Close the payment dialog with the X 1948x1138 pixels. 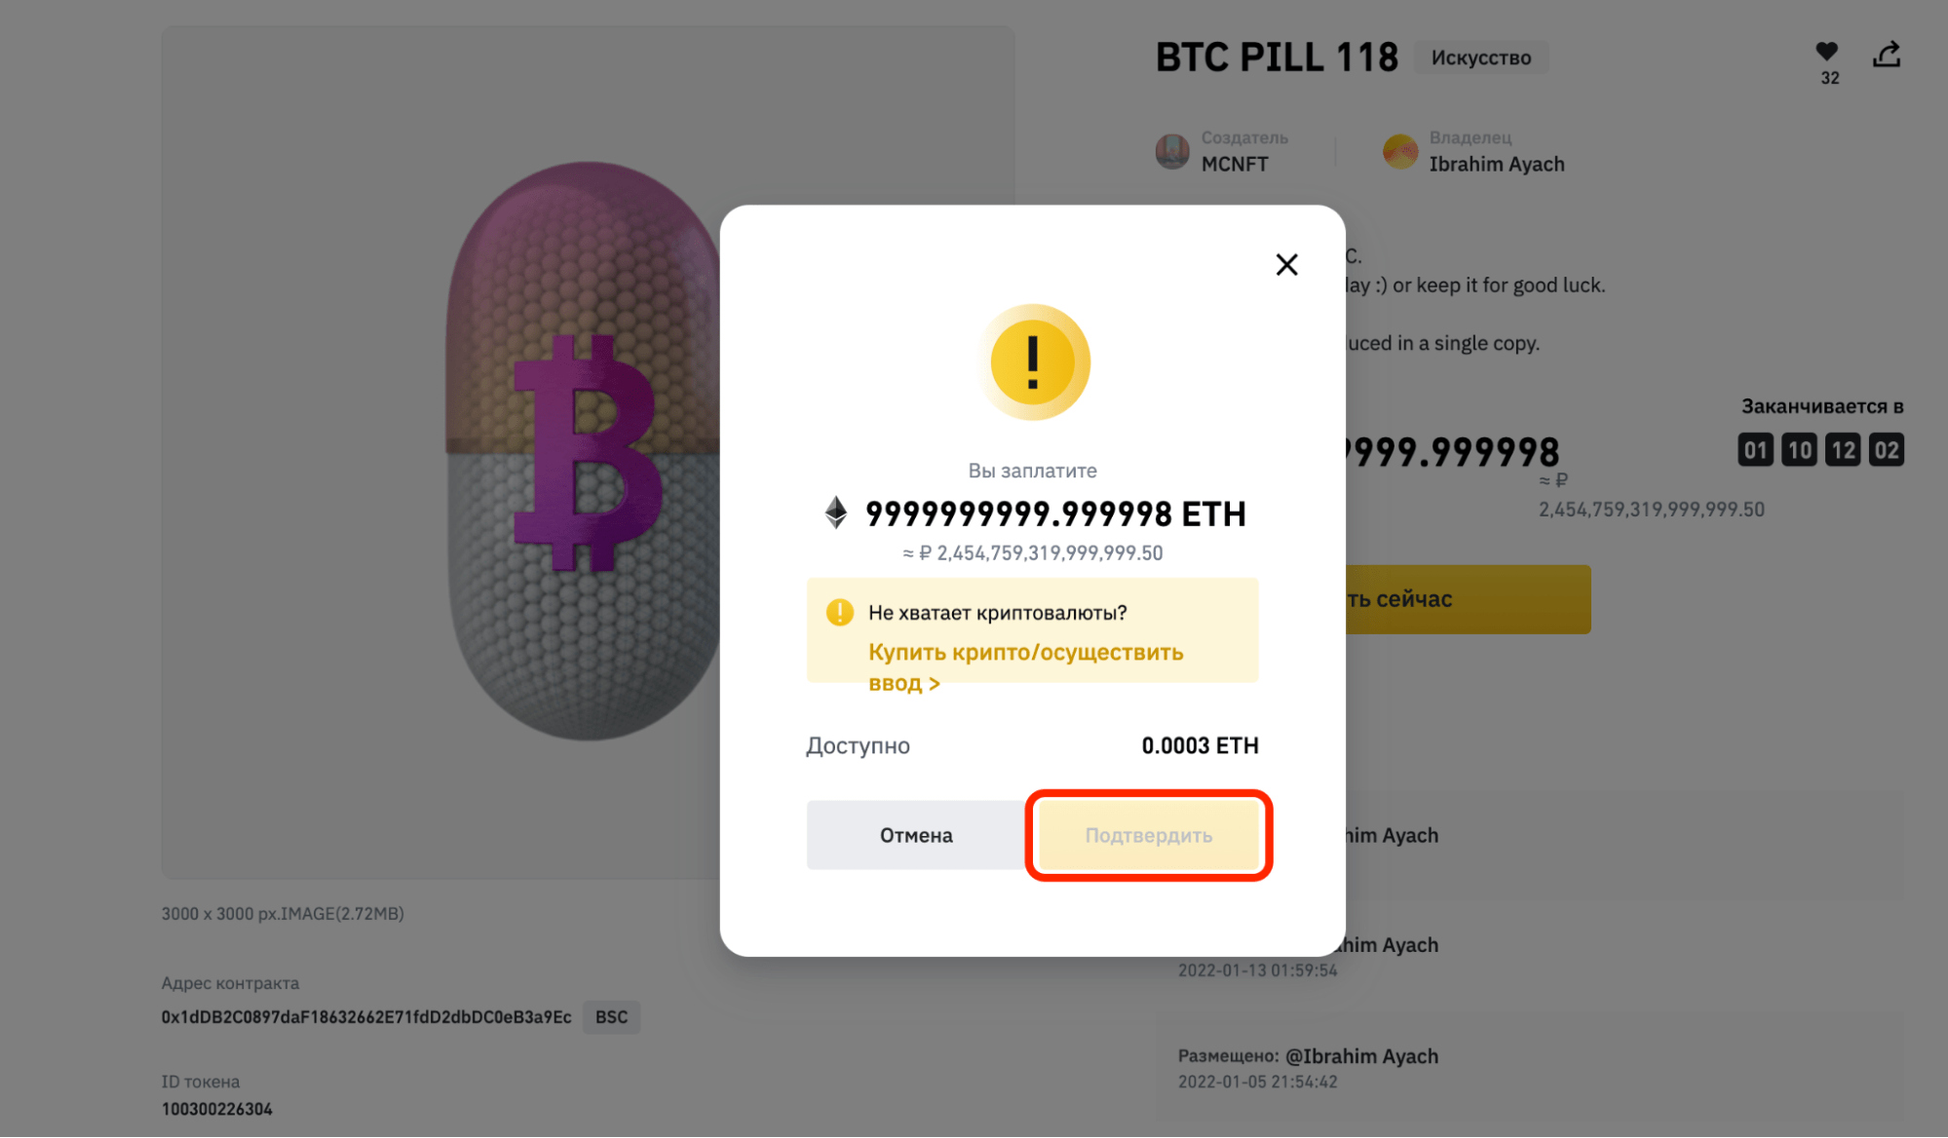[x=1286, y=264]
